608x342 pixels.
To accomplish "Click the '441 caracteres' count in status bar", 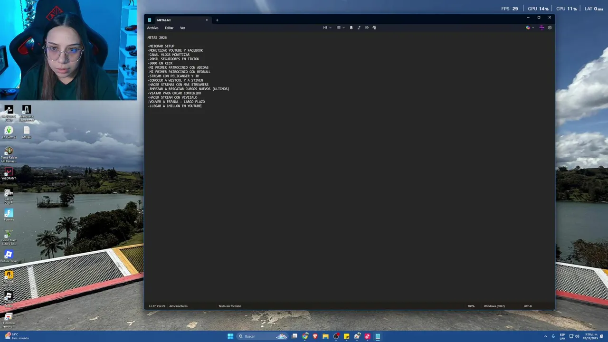I will pyautogui.click(x=179, y=306).
